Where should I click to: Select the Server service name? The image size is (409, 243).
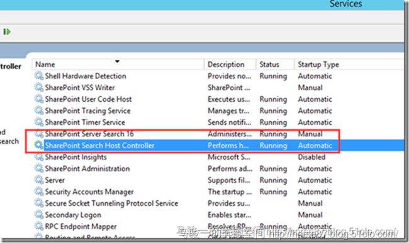55,180
